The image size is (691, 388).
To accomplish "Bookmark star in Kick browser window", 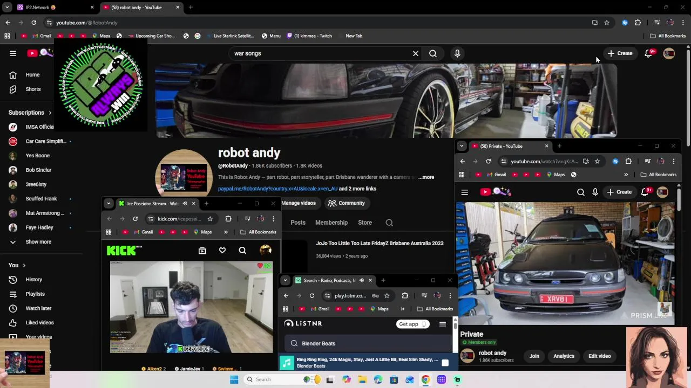I will tap(210, 219).
